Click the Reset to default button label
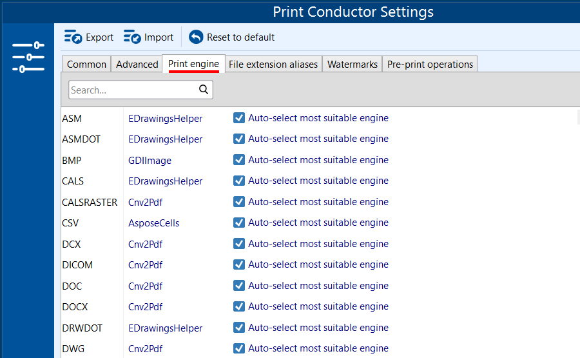 [x=240, y=37]
